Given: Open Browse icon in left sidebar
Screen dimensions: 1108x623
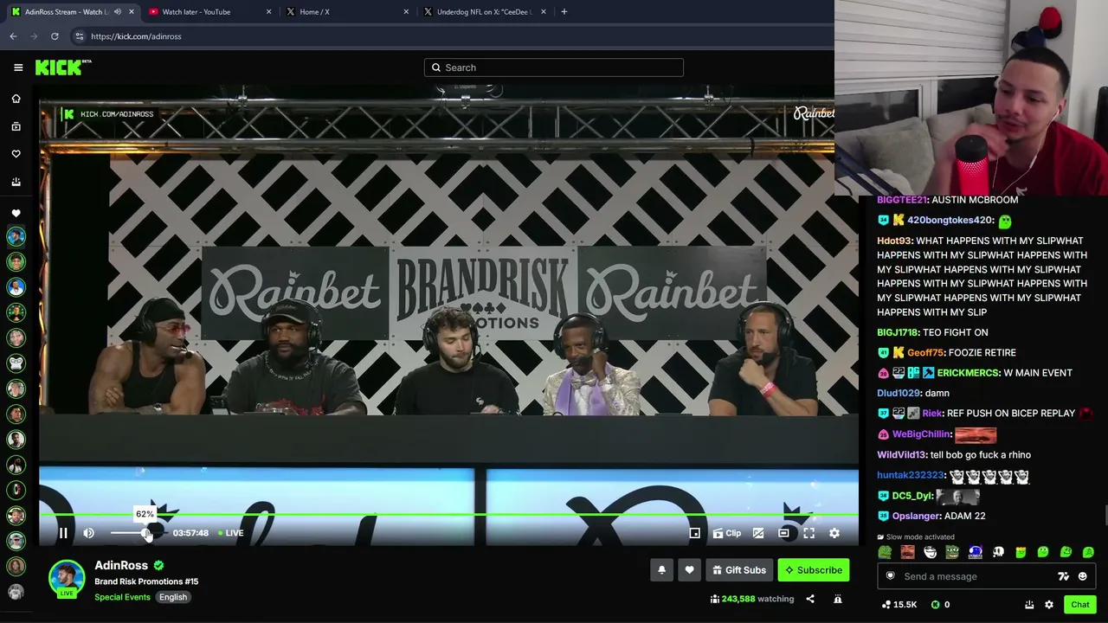Looking at the screenshot, I should coord(16,126).
